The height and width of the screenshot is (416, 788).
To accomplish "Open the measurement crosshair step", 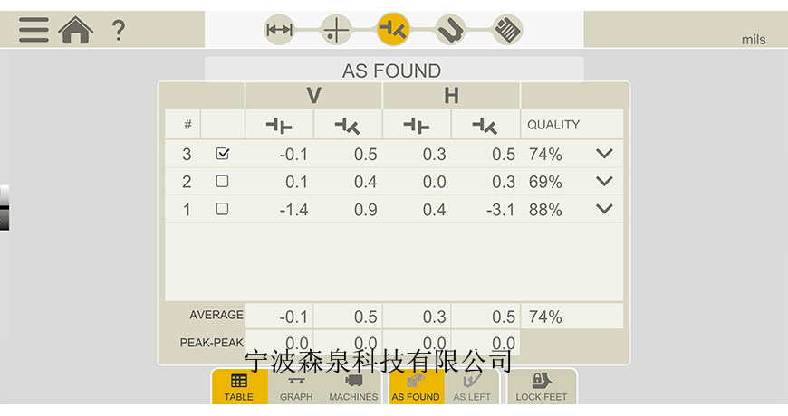I will (336, 30).
